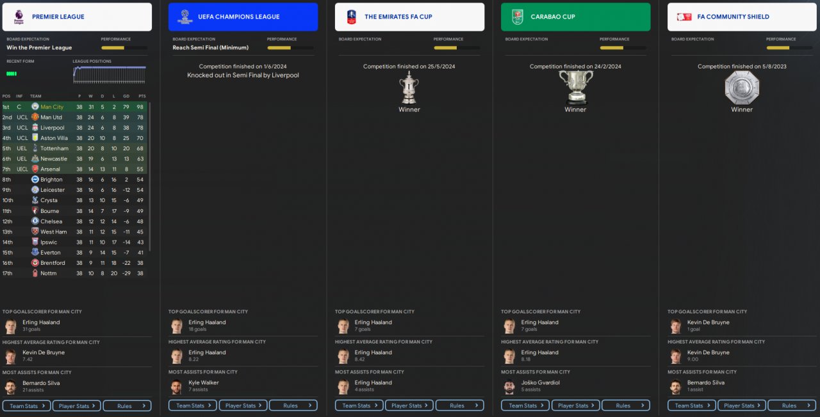Open Rules under FA Community Shield
The height and width of the screenshot is (417, 820).
point(792,405)
